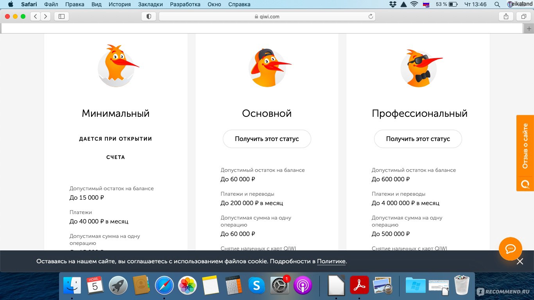Open Contacts from the Dock
This screenshot has width=534, height=300.
pyautogui.click(x=141, y=286)
